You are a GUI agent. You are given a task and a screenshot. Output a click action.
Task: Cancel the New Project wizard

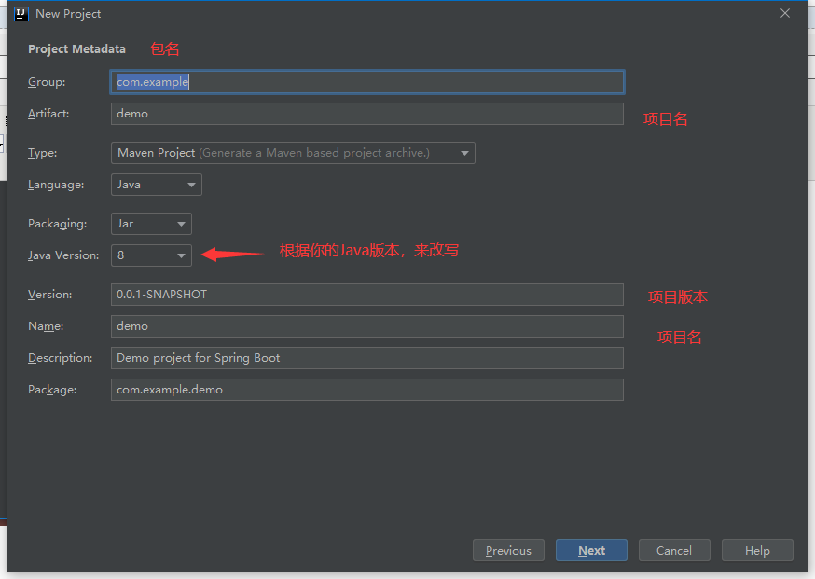pyautogui.click(x=674, y=550)
